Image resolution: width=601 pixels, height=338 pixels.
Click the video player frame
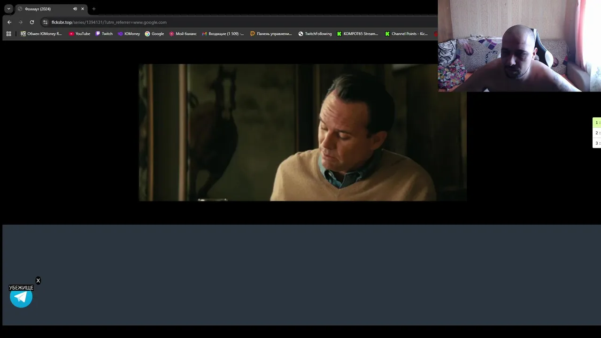[x=302, y=132]
